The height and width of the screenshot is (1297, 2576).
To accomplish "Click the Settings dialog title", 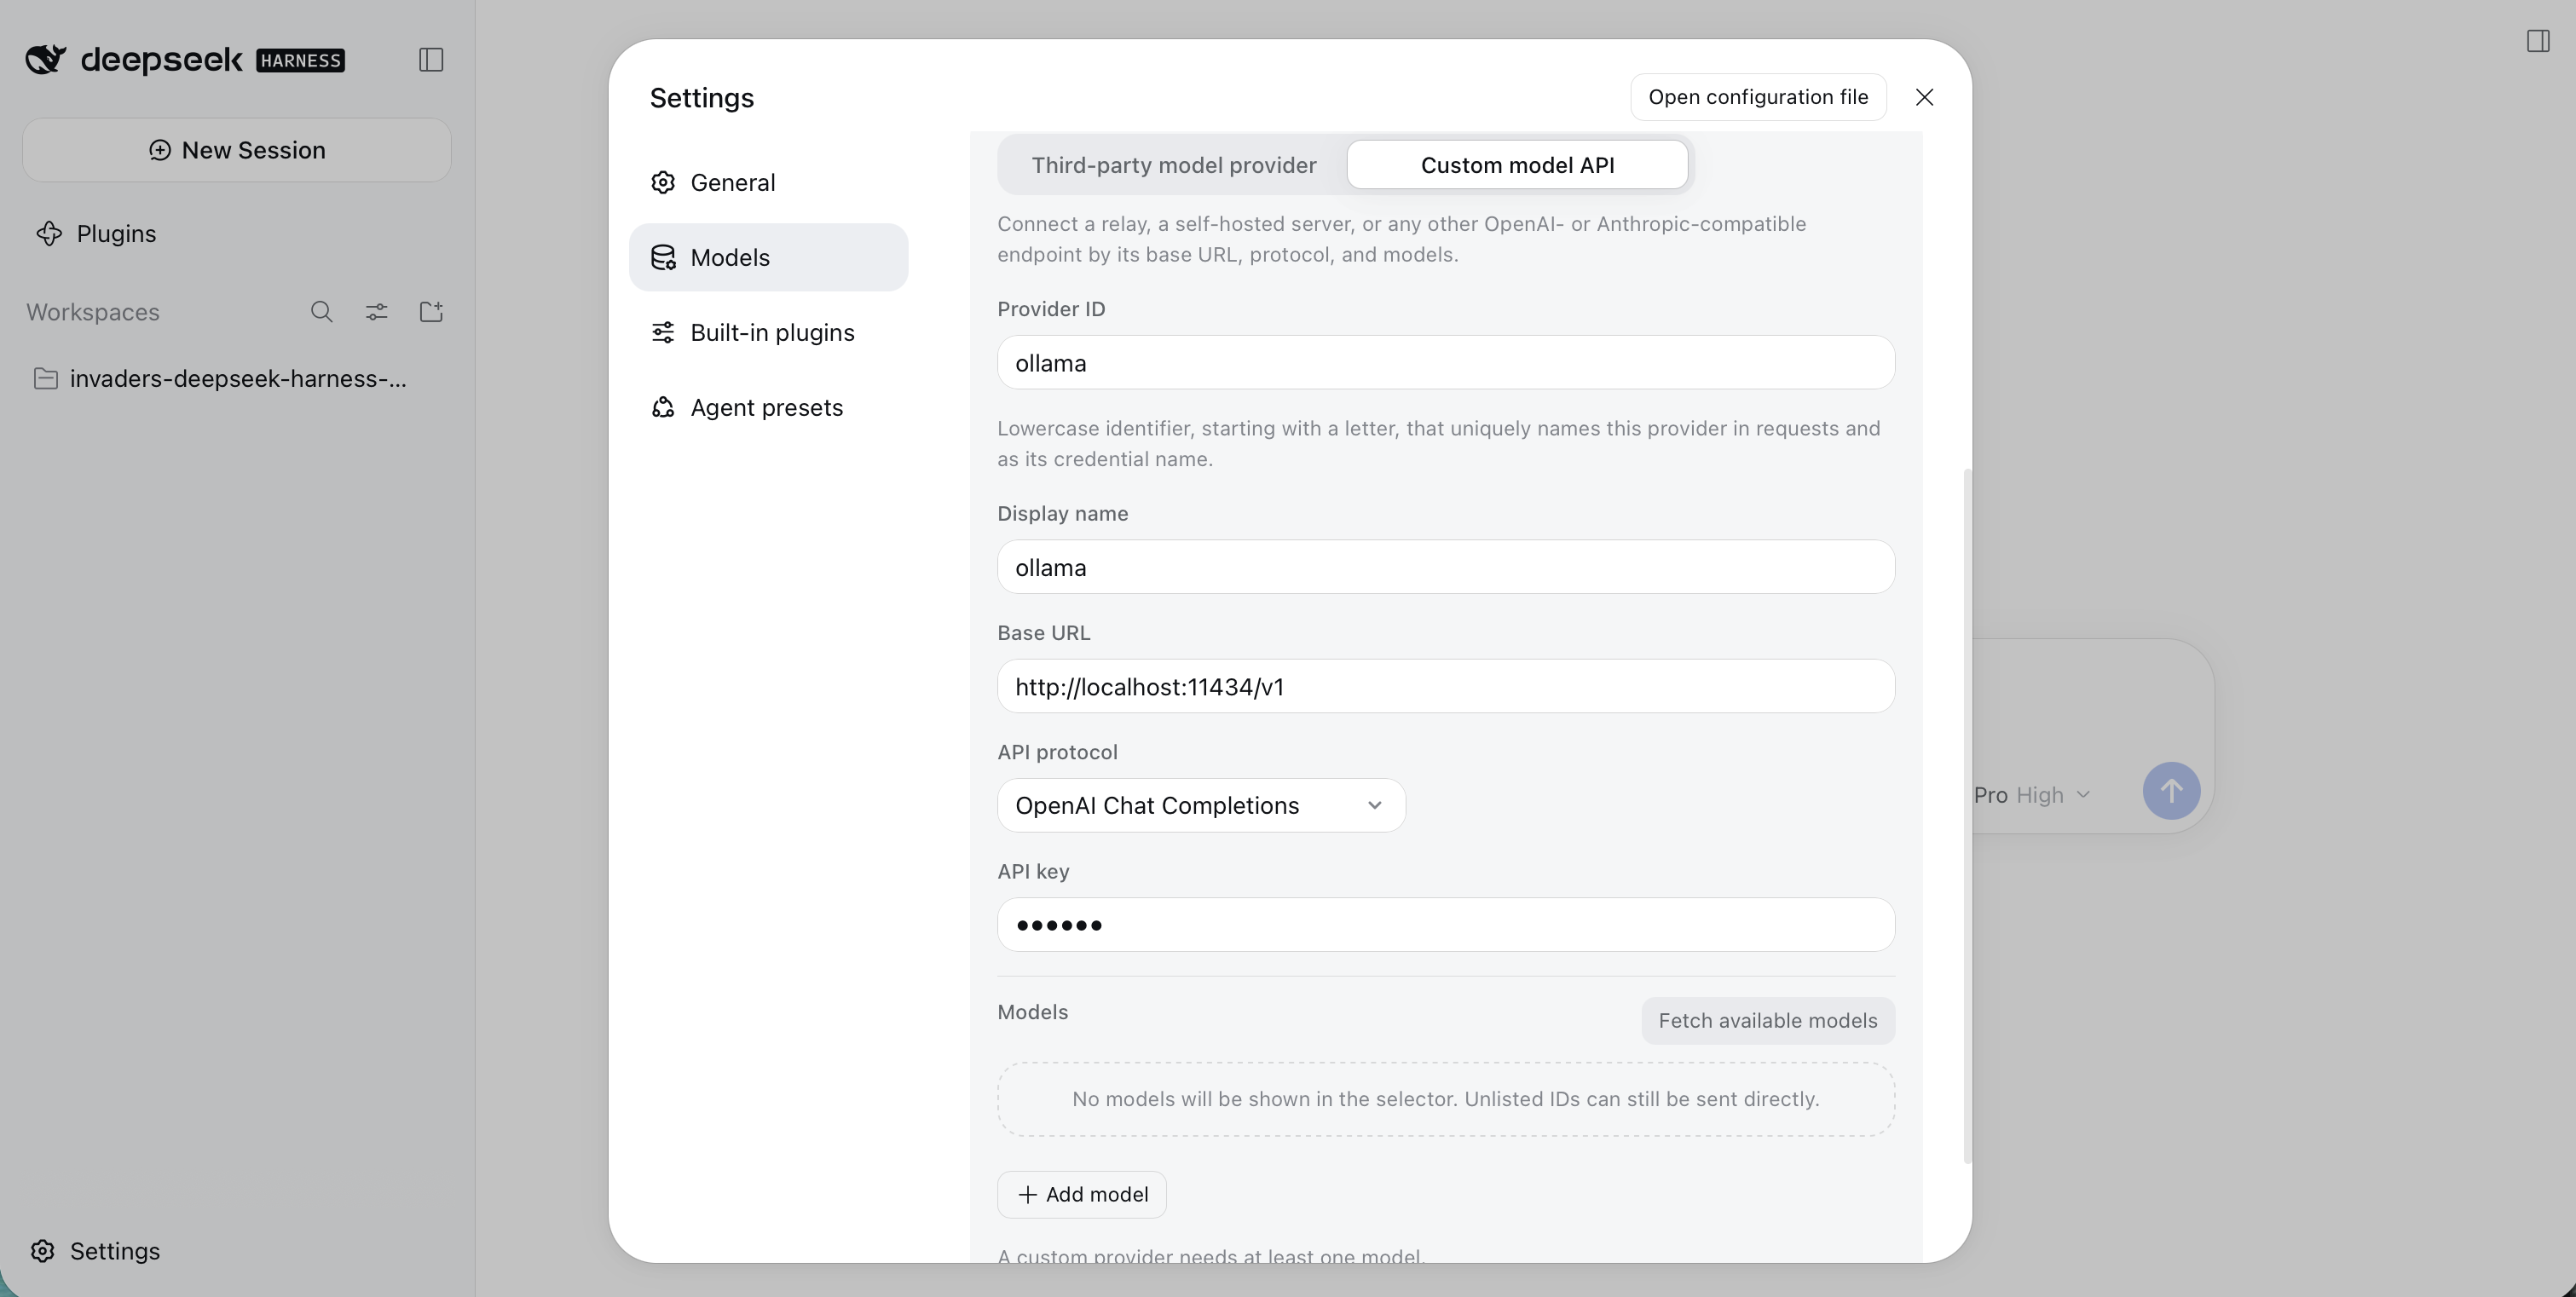I will point(702,98).
